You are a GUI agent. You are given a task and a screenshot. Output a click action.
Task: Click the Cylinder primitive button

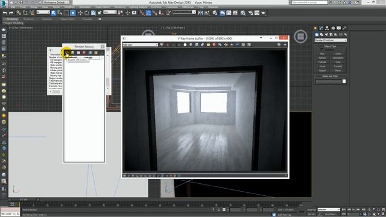point(322,62)
